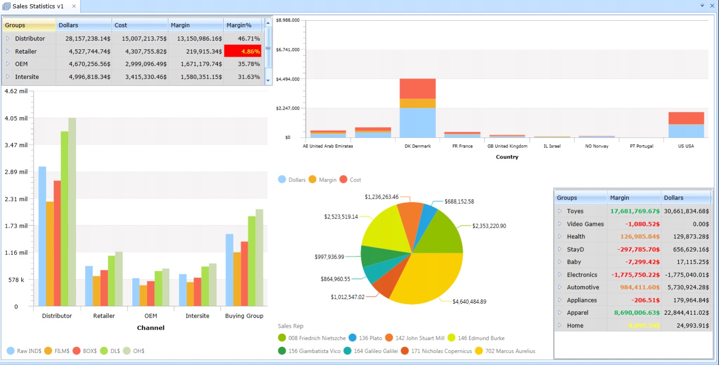Click the John Stuart Mill legend icon
Screen dimensions: 719x365
pos(389,338)
